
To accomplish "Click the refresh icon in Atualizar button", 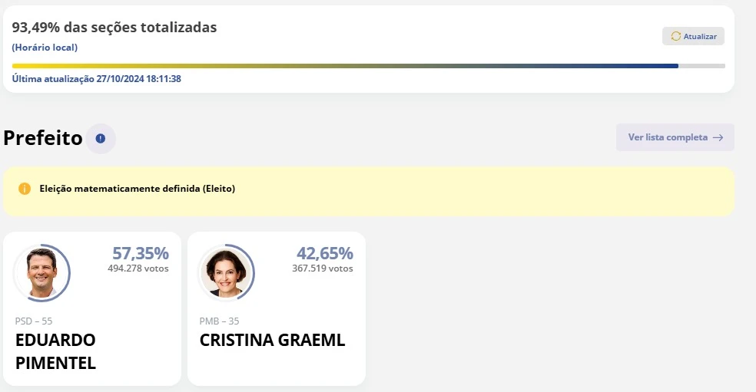I will [x=676, y=36].
